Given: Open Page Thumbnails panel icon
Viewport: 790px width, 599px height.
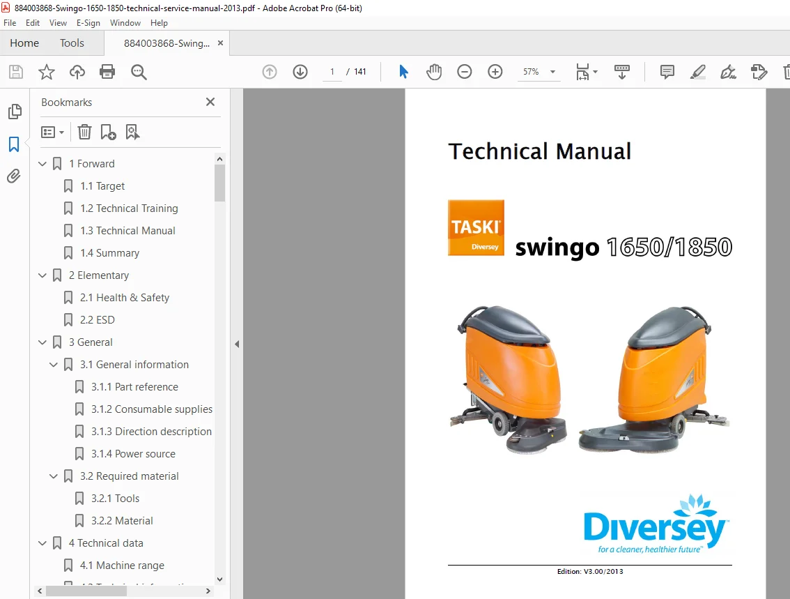Looking at the screenshot, I should tap(15, 112).
